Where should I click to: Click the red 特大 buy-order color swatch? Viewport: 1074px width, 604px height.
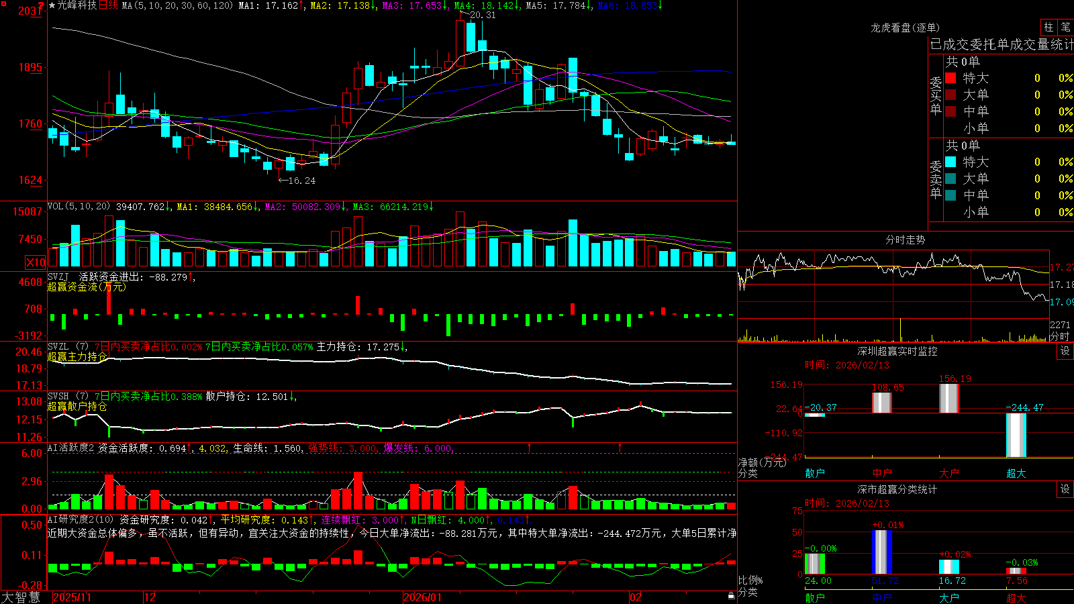950,78
